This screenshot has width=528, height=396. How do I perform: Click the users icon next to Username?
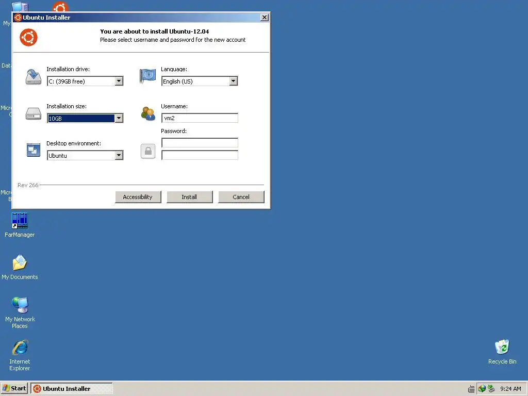click(148, 113)
